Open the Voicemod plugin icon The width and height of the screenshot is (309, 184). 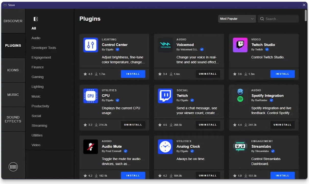[165, 45]
